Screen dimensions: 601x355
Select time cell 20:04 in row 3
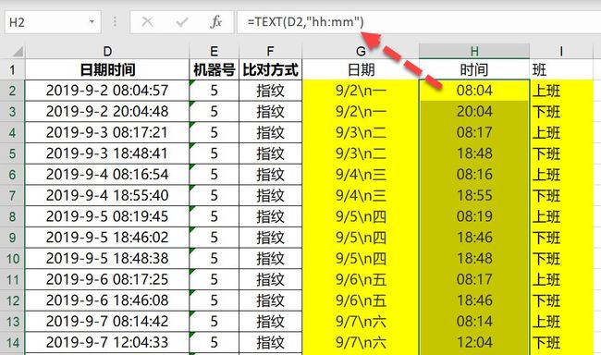click(x=474, y=112)
